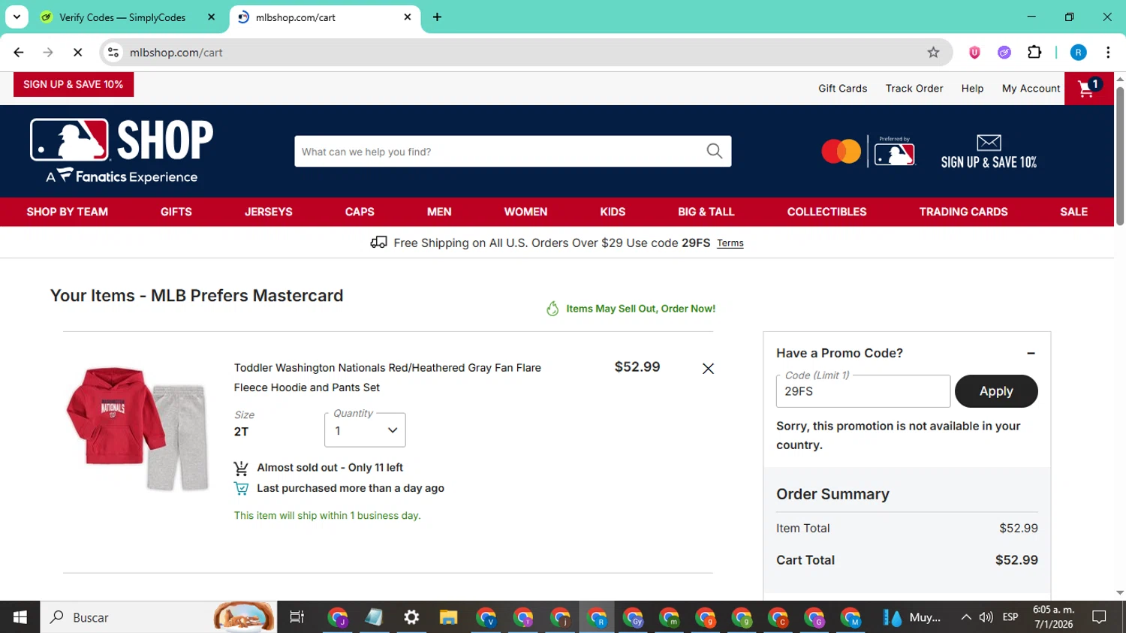The width and height of the screenshot is (1126, 633).
Task: Open the COLLECTIBLES menu
Action: click(826, 212)
